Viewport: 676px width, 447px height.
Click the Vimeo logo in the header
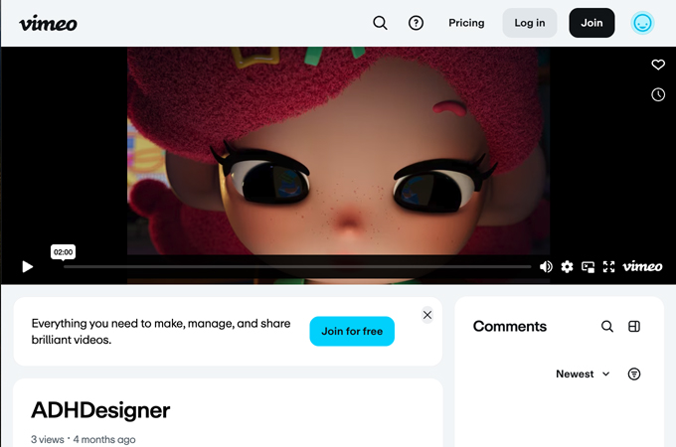48,23
